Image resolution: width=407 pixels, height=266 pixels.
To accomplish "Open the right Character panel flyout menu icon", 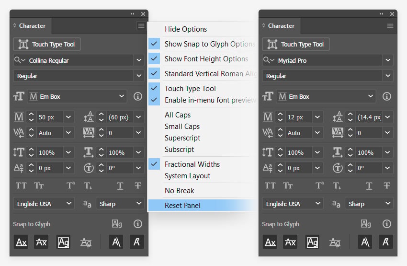I will pyautogui.click(x=390, y=26).
